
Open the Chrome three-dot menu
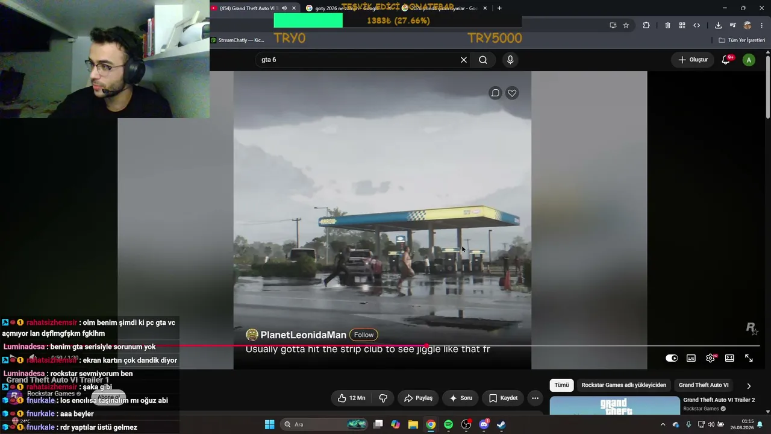pyautogui.click(x=762, y=25)
